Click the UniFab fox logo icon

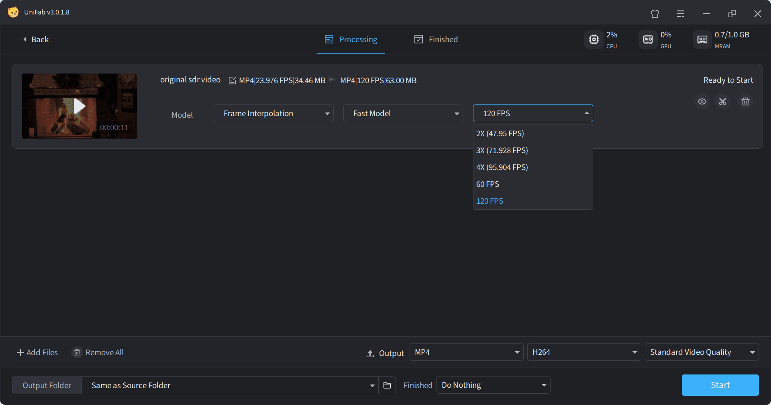click(13, 12)
